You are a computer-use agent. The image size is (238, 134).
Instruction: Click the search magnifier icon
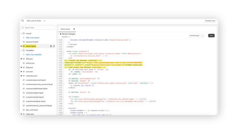click(23, 28)
